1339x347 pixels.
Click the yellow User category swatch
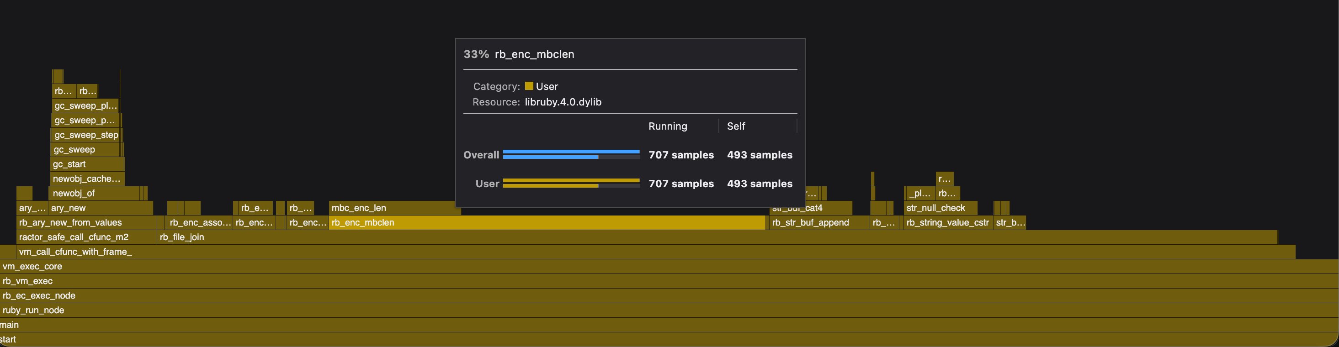529,86
